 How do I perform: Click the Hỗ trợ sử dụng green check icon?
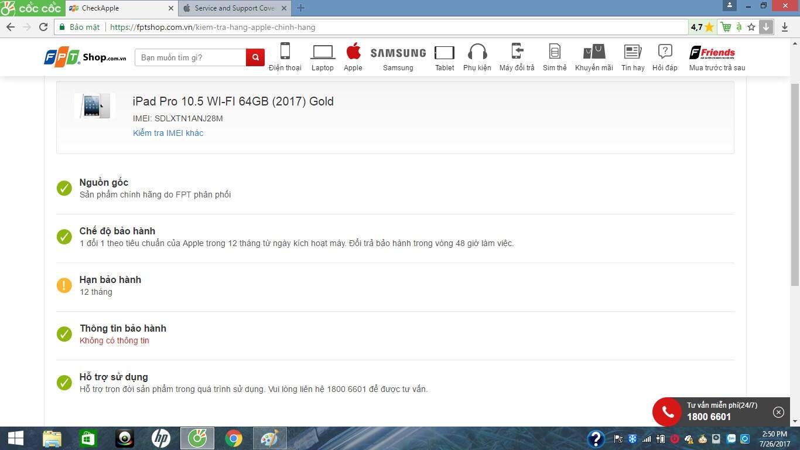click(x=64, y=383)
